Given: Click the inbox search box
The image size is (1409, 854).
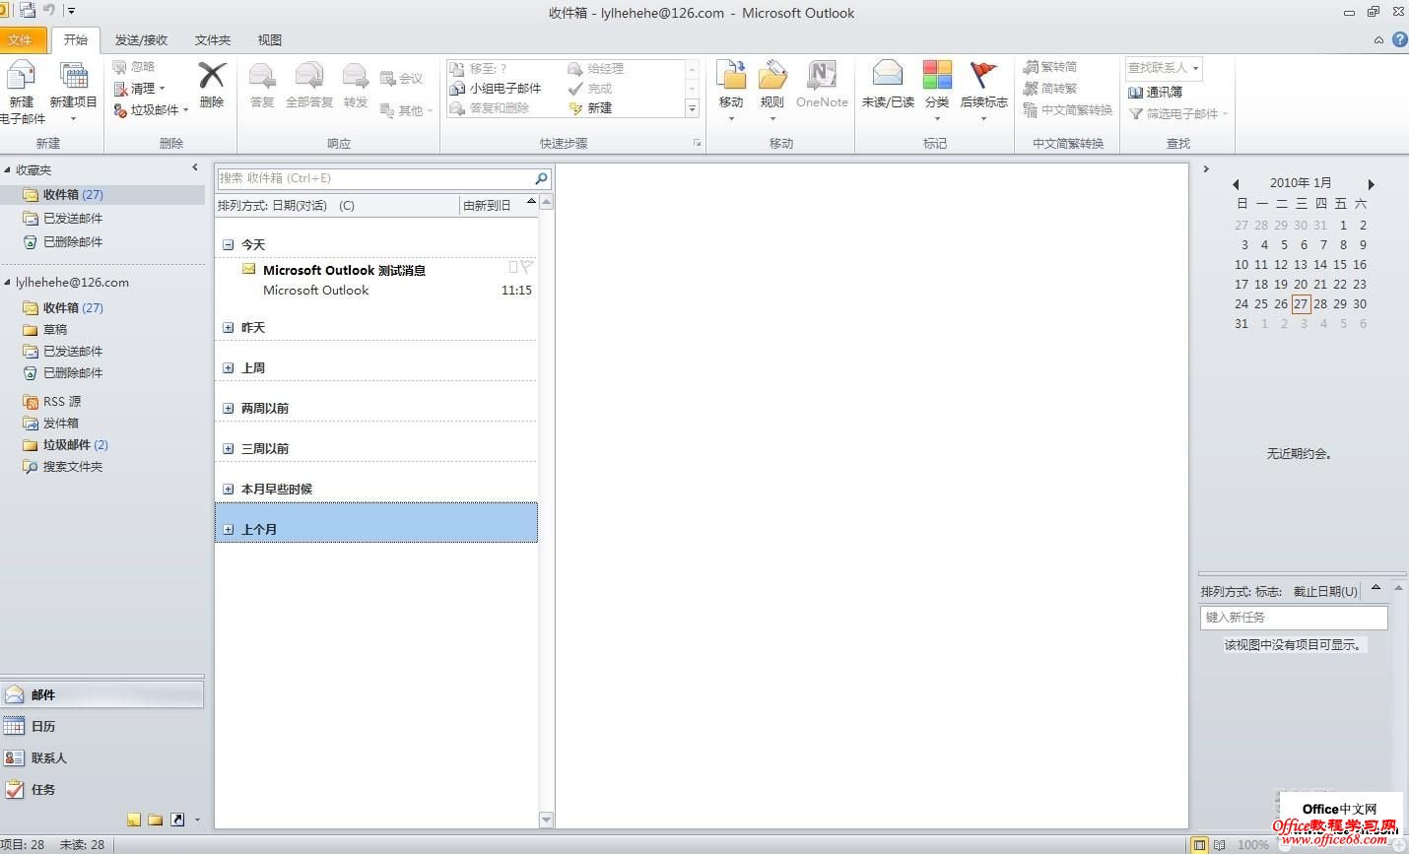Looking at the screenshot, I should pos(374,177).
